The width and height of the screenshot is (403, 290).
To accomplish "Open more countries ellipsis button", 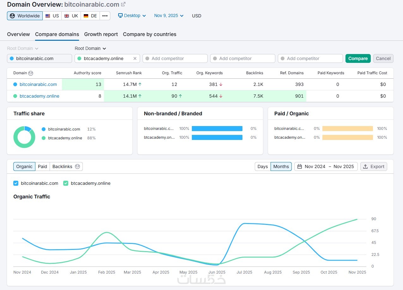I will click(x=105, y=16).
